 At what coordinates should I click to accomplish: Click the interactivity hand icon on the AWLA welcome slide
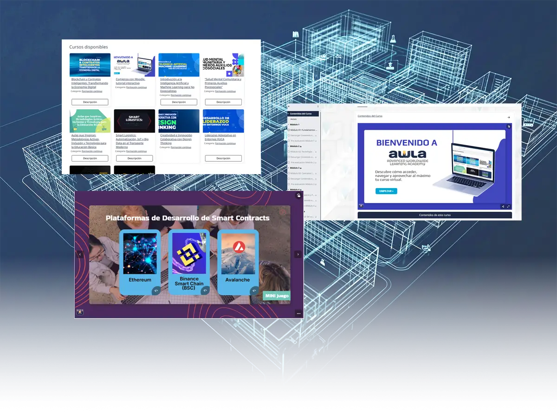(509, 126)
